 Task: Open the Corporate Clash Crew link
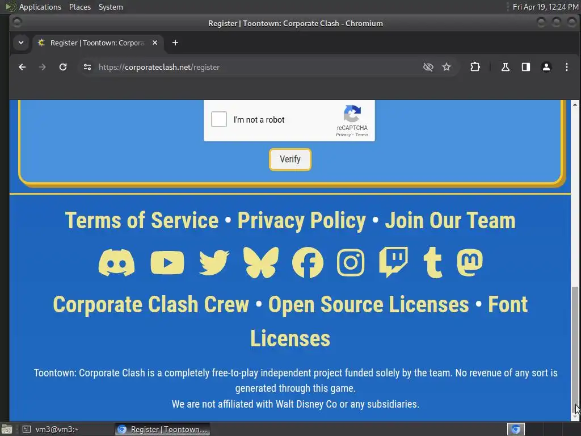point(151,305)
